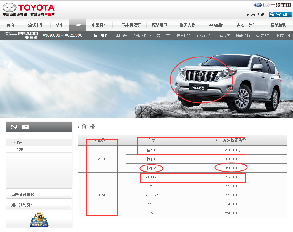This screenshot has height=232, width=293.
Task: Click the 551,300元 price cell
Action: (x=232, y=196)
